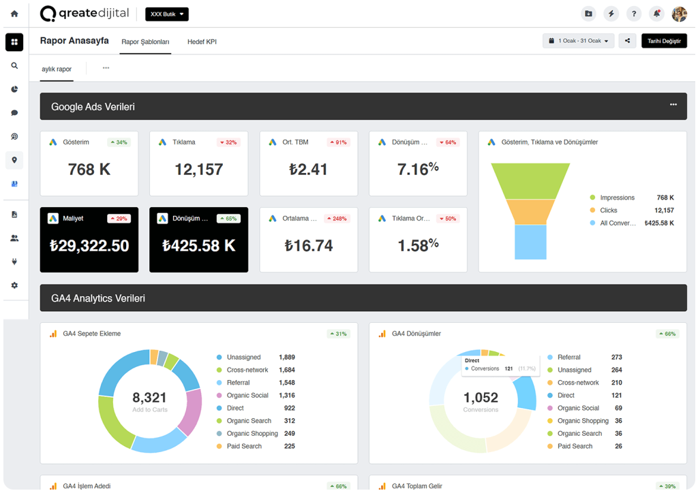
Task: Open the pie chart icon in the sidebar
Action: pyautogui.click(x=14, y=89)
